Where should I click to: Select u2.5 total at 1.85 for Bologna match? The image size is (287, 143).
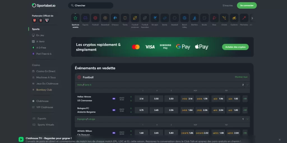(233, 110)
